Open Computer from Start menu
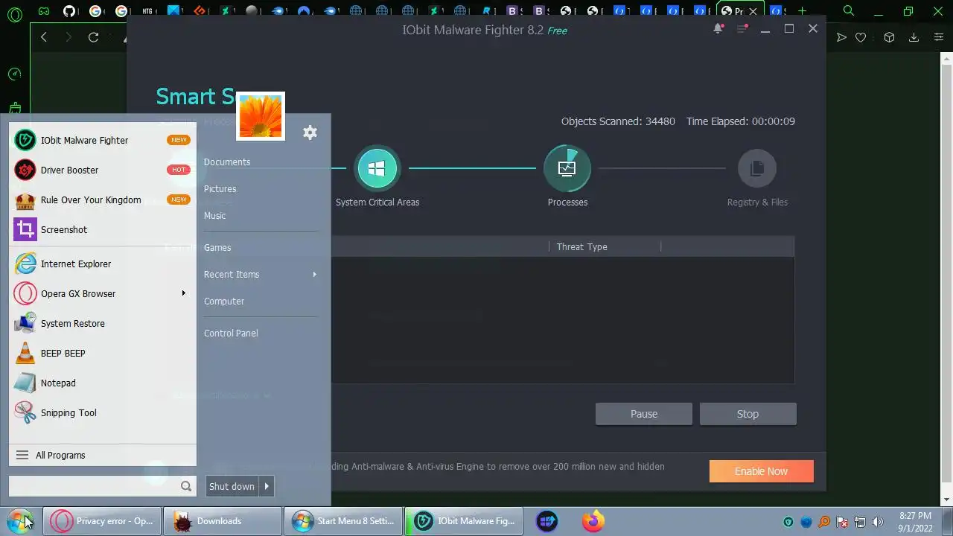The image size is (953, 536). [224, 301]
